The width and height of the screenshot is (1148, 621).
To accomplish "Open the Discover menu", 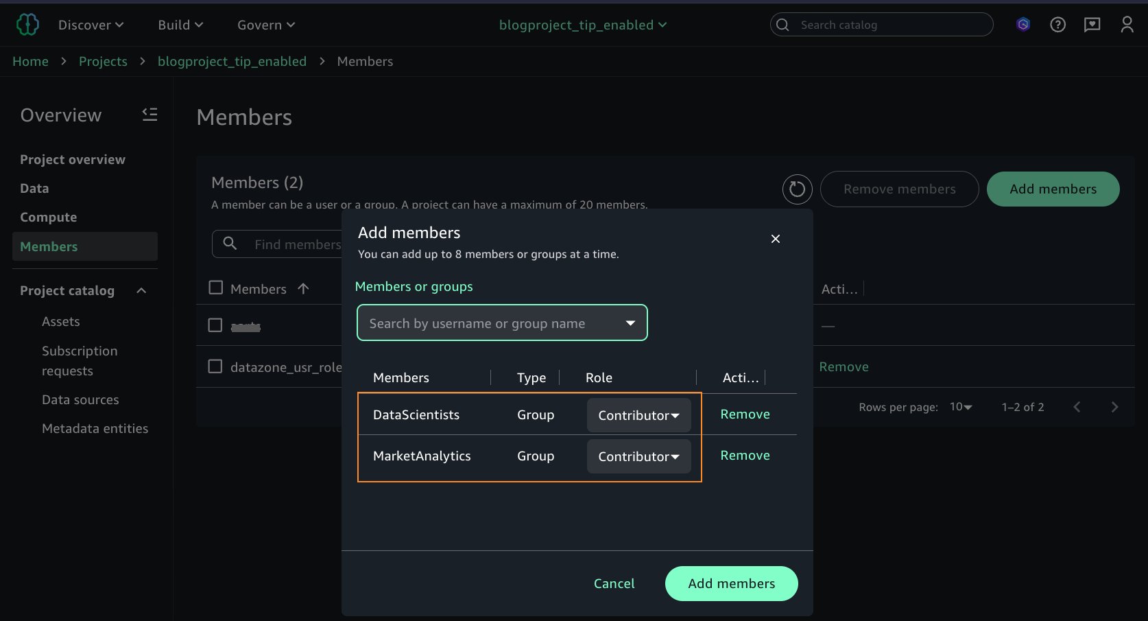I will [91, 25].
